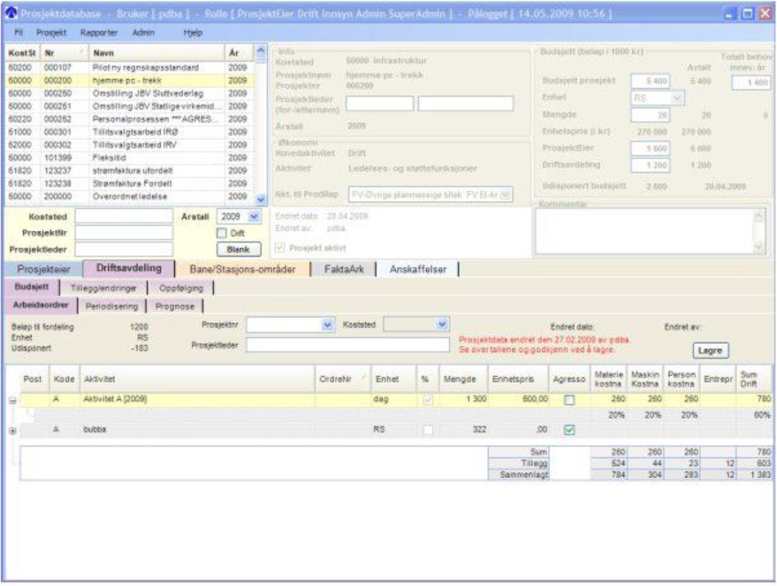This screenshot has height=586, width=777.
Task: Select project row 'Omstilling JBV Sluttvederlag'
Action: [130, 93]
